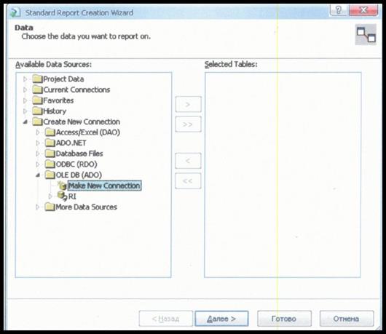Expand the Access/Excel (DAO) node
This screenshot has height=334, width=386.
(x=38, y=132)
